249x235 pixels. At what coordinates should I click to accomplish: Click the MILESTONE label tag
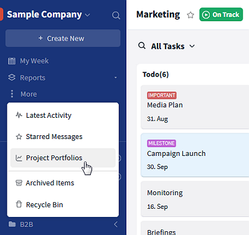[161, 143]
